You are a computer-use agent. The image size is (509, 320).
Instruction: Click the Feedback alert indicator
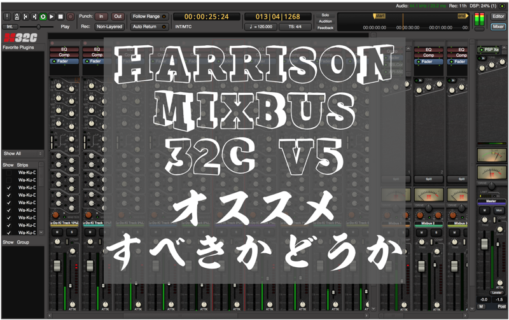click(325, 28)
